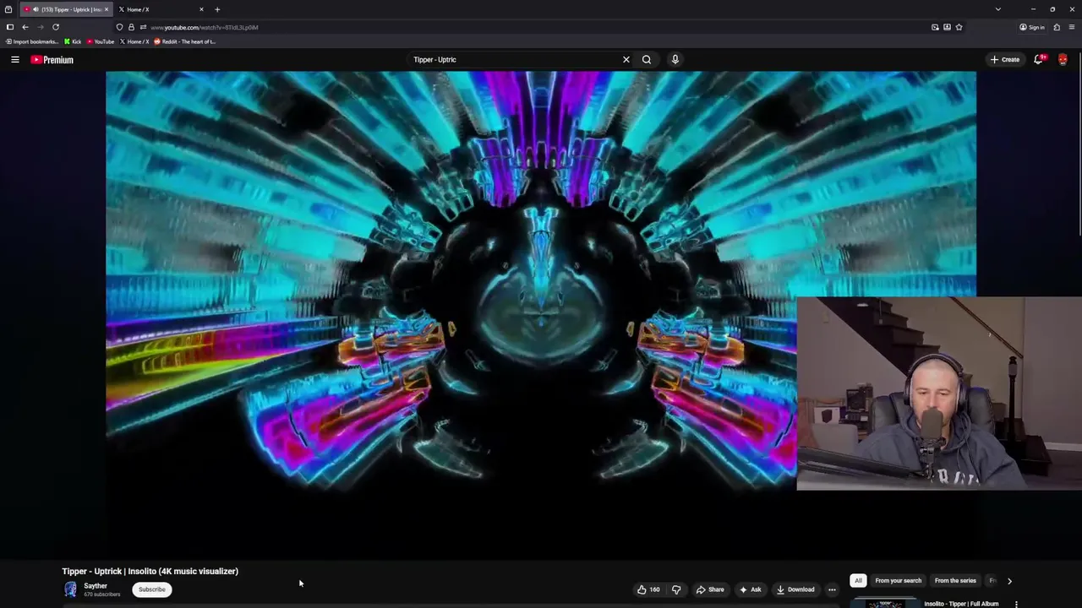1082x608 pixels.
Task: Click the Create button
Action: (1005, 60)
